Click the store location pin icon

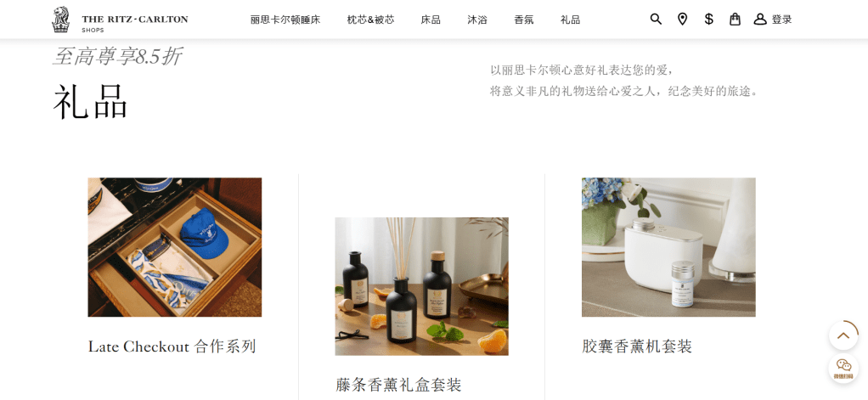(682, 20)
